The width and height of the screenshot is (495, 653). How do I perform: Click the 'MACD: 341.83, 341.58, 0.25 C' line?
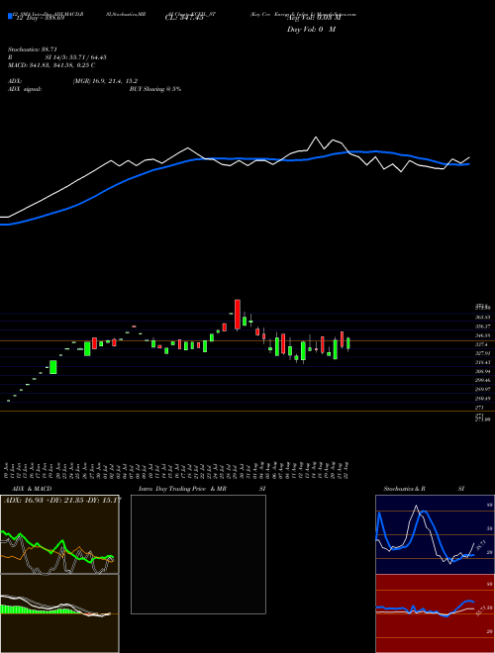[x=51, y=65]
